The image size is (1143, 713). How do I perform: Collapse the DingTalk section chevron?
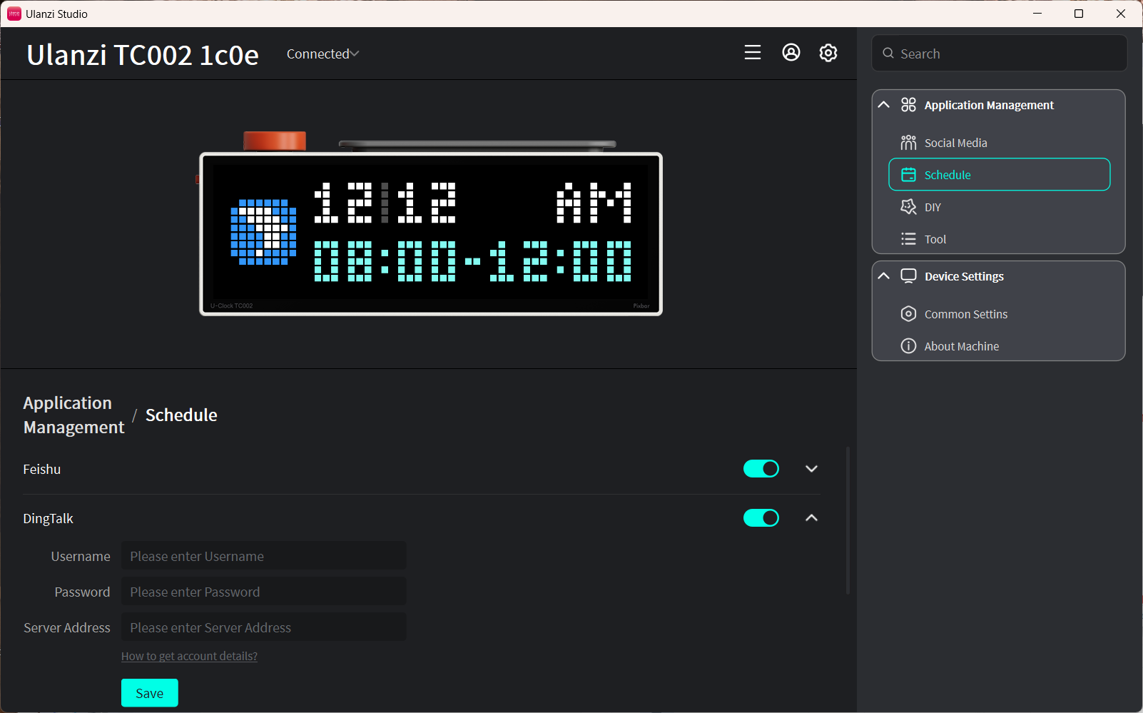(811, 518)
